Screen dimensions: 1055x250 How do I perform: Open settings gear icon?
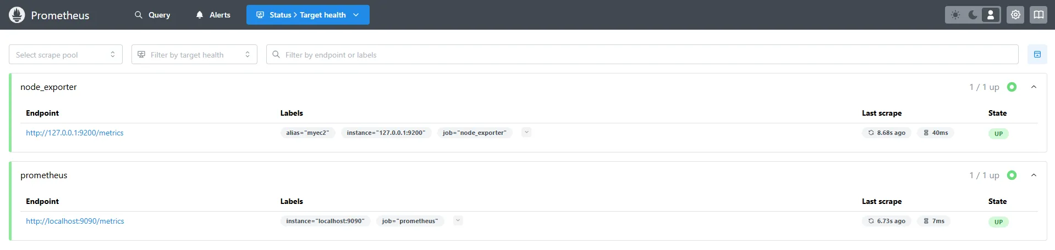click(1015, 15)
